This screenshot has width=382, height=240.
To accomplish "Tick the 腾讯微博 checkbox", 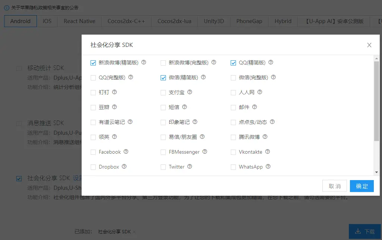I will (x=233, y=137).
